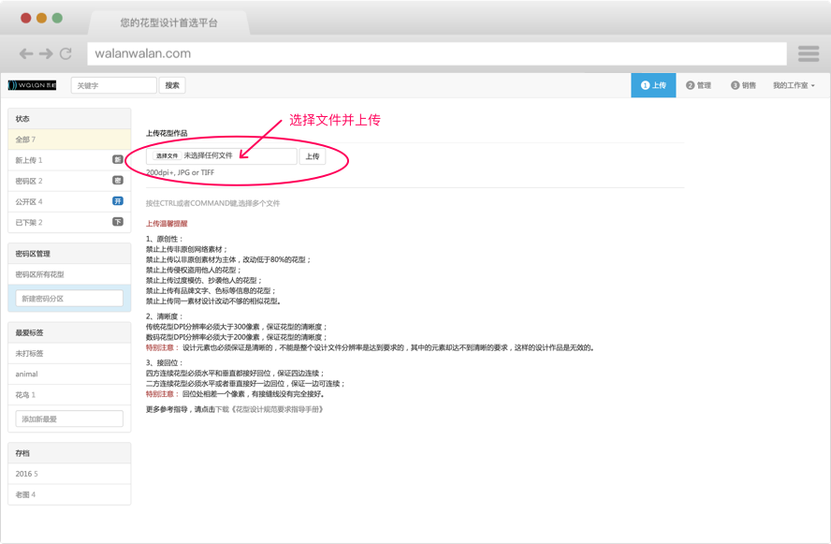Focus the 关键字 search field

pyautogui.click(x=113, y=85)
